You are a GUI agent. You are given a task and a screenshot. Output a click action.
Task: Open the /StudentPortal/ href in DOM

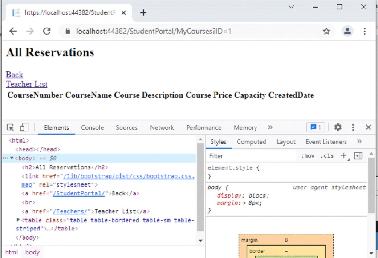pyautogui.click(x=79, y=194)
